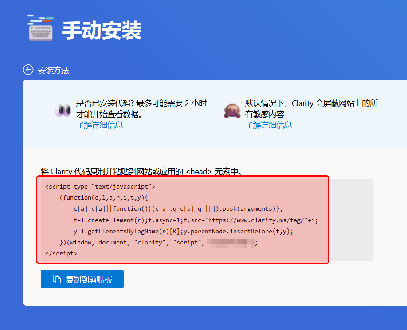Click the 将 Clarity 代码复制并粘贴 instruction text

point(142,172)
